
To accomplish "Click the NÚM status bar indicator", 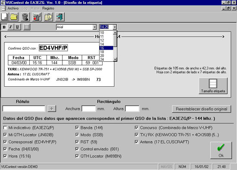I will click(x=182, y=167).
